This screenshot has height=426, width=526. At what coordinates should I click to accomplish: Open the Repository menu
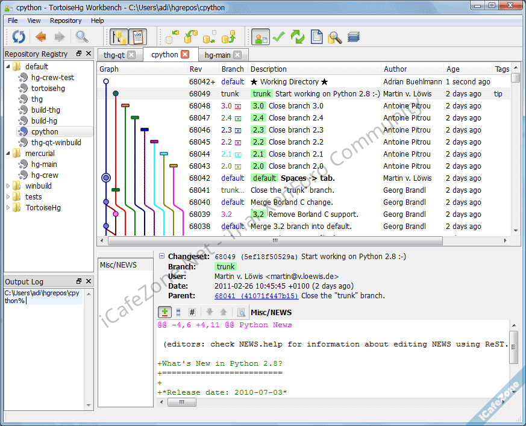point(66,20)
